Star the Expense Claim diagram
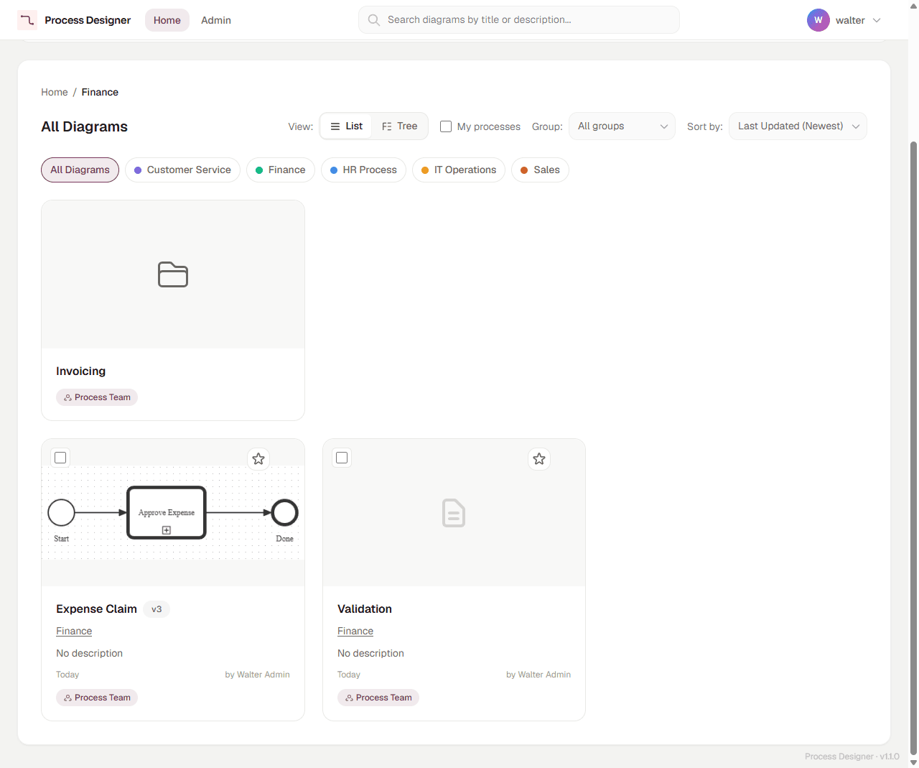Image resolution: width=919 pixels, height=768 pixels. click(258, 458)
